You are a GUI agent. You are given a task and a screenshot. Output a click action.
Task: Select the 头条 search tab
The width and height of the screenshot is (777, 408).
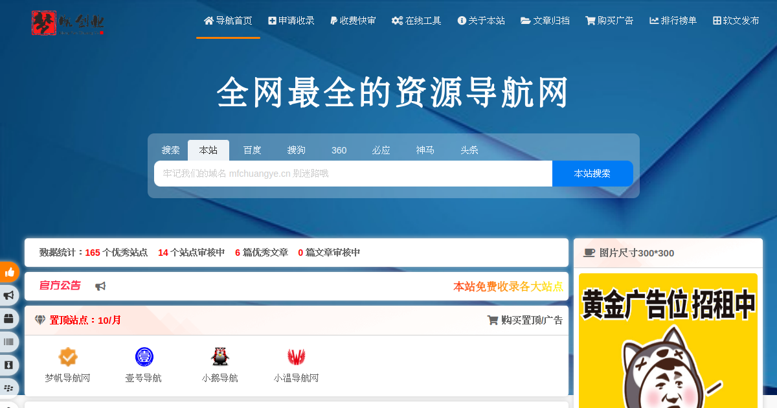click(x=469, y=150)
